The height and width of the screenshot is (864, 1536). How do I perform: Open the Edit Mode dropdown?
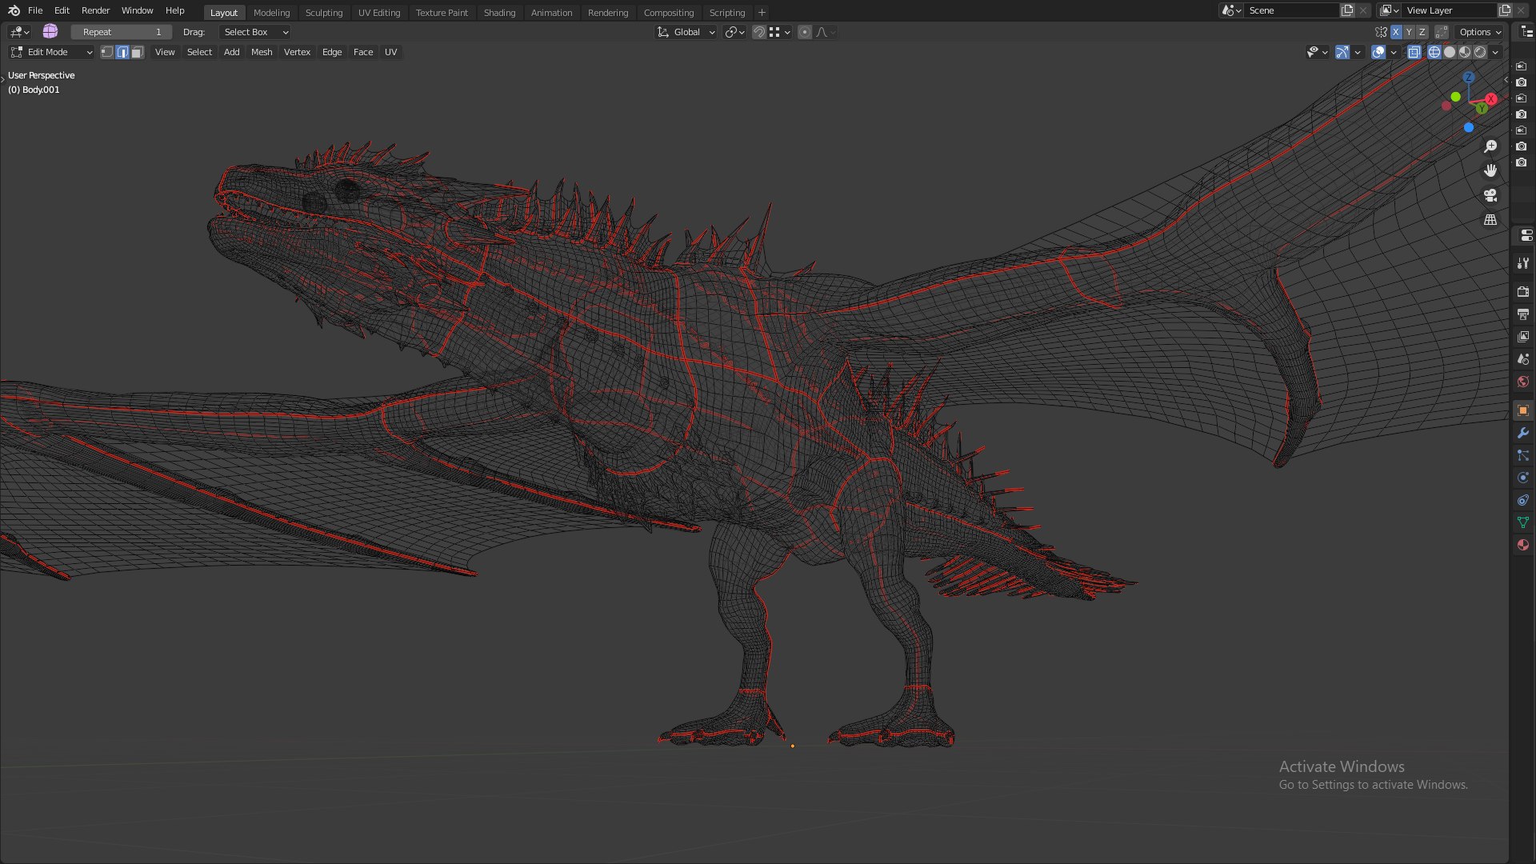tap(51, 52)
